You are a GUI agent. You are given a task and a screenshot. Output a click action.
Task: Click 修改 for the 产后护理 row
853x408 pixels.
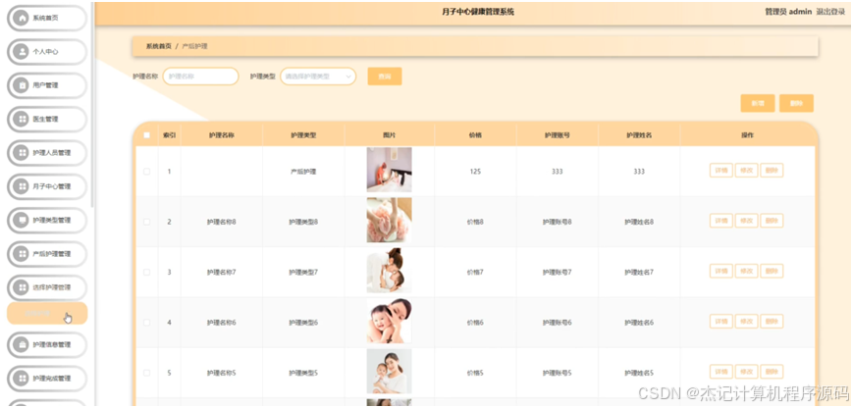pos(746,171)
